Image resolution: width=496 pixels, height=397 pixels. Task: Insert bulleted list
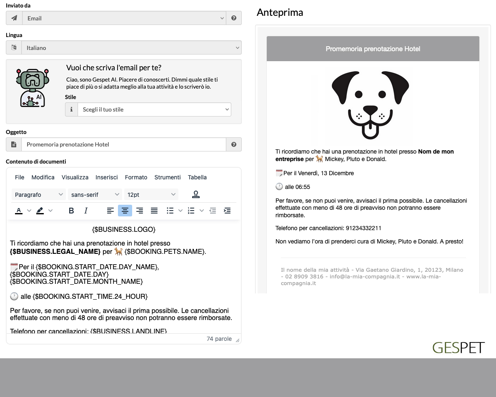[170, 210]
